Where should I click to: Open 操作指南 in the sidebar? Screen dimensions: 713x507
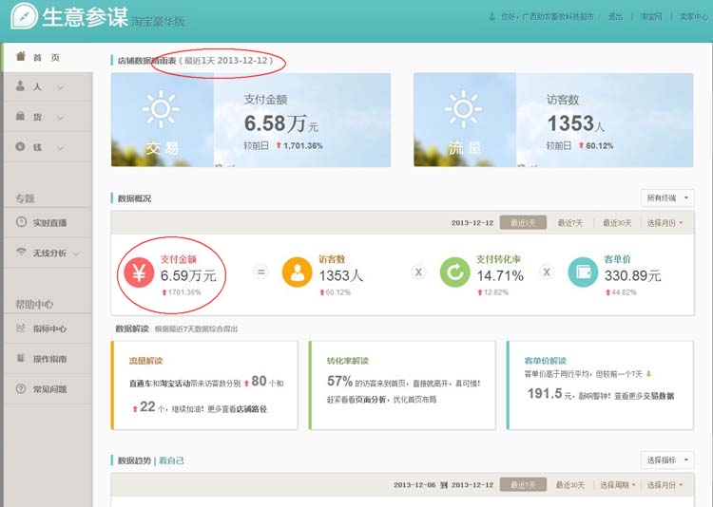[48, 359]
